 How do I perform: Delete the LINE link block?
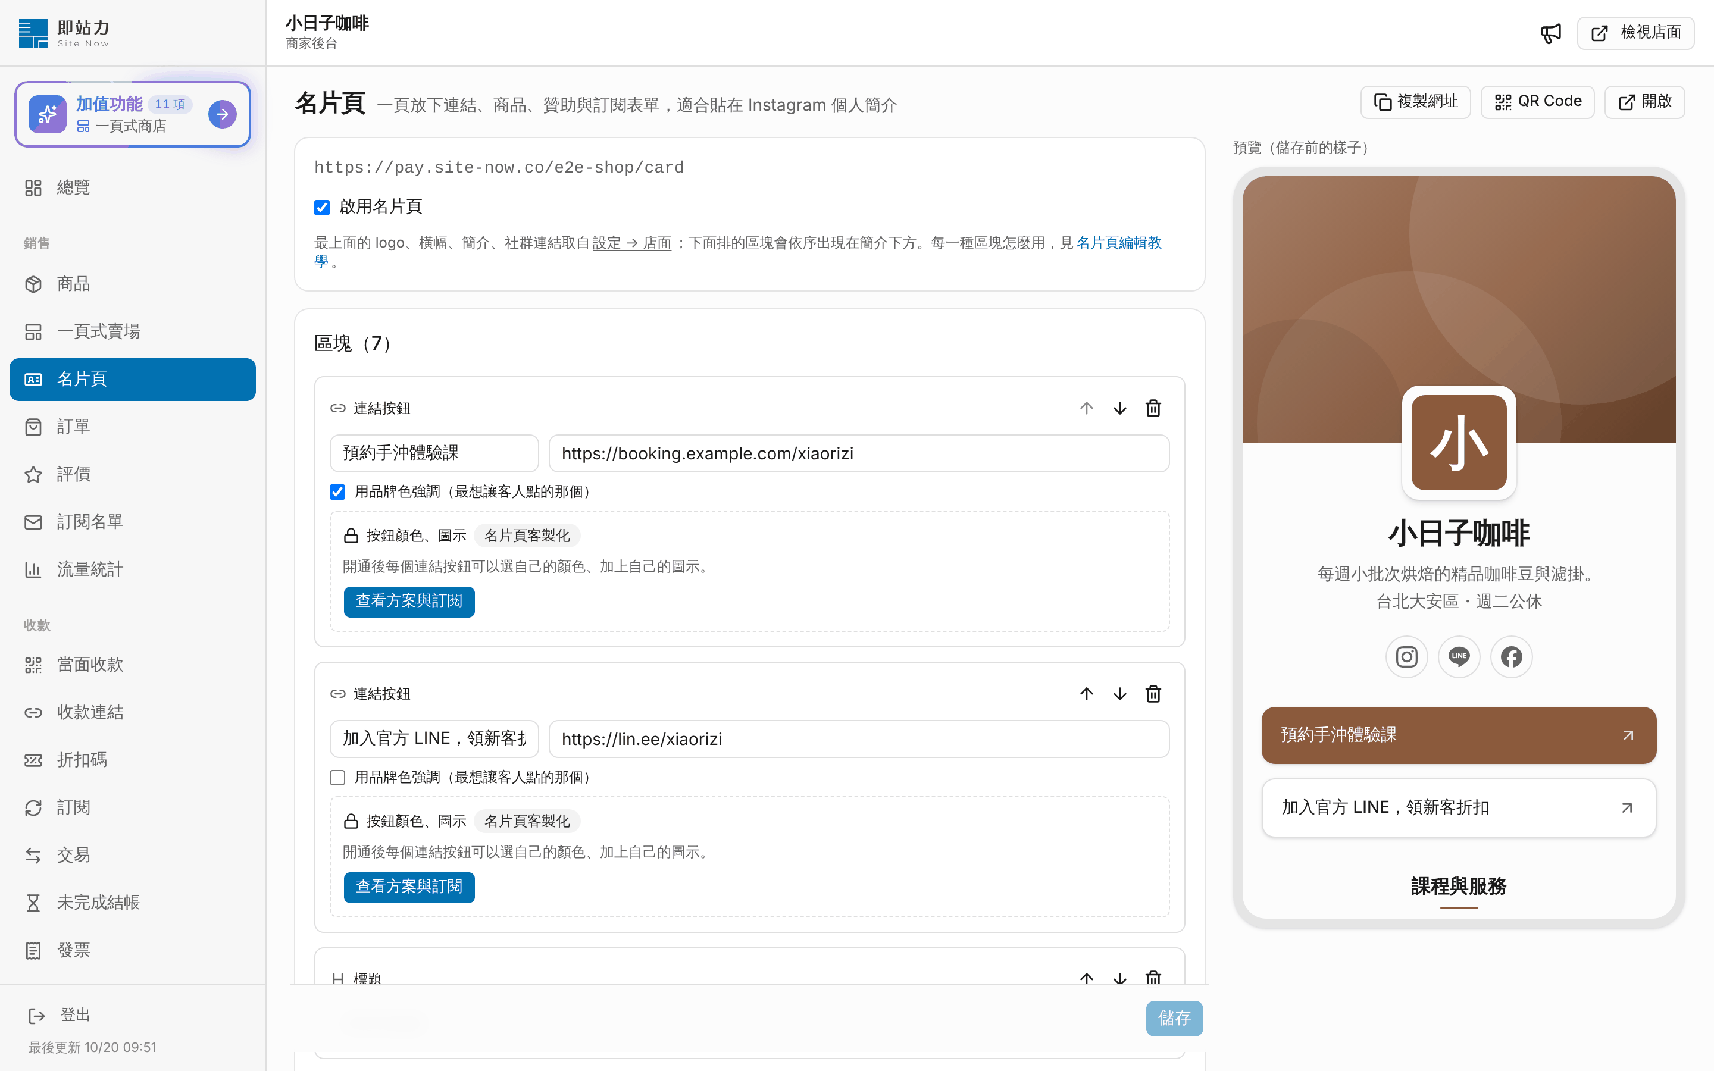click(x=1153, y=693)
